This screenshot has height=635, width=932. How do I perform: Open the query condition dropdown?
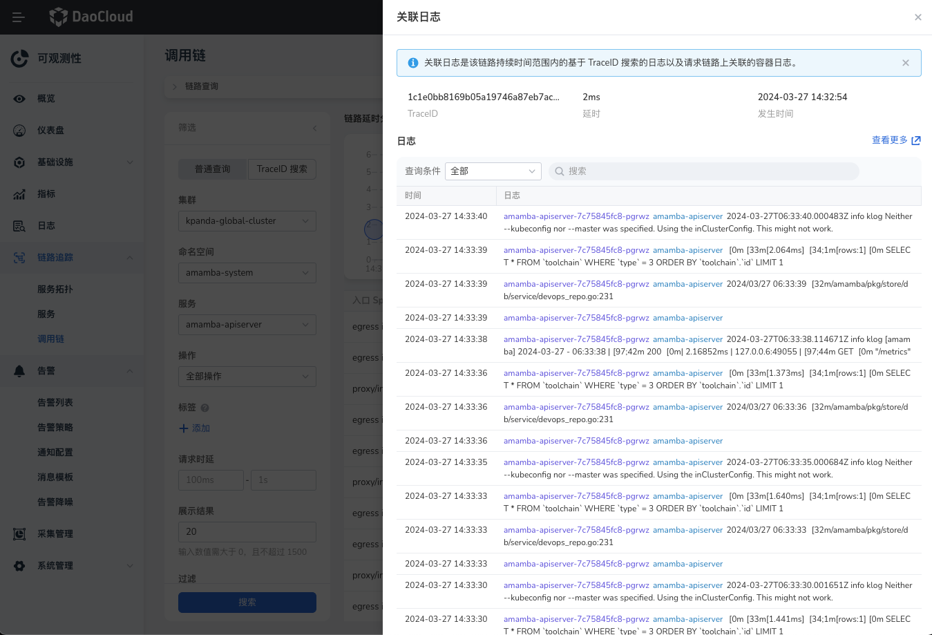pyautogui.click(x=493, y=171)
